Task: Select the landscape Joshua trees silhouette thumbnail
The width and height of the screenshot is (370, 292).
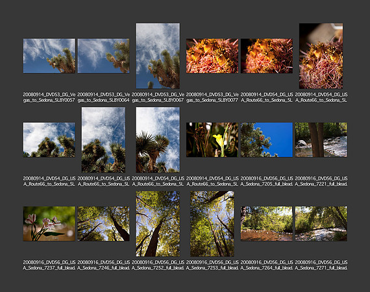Action: coord(49,140)
